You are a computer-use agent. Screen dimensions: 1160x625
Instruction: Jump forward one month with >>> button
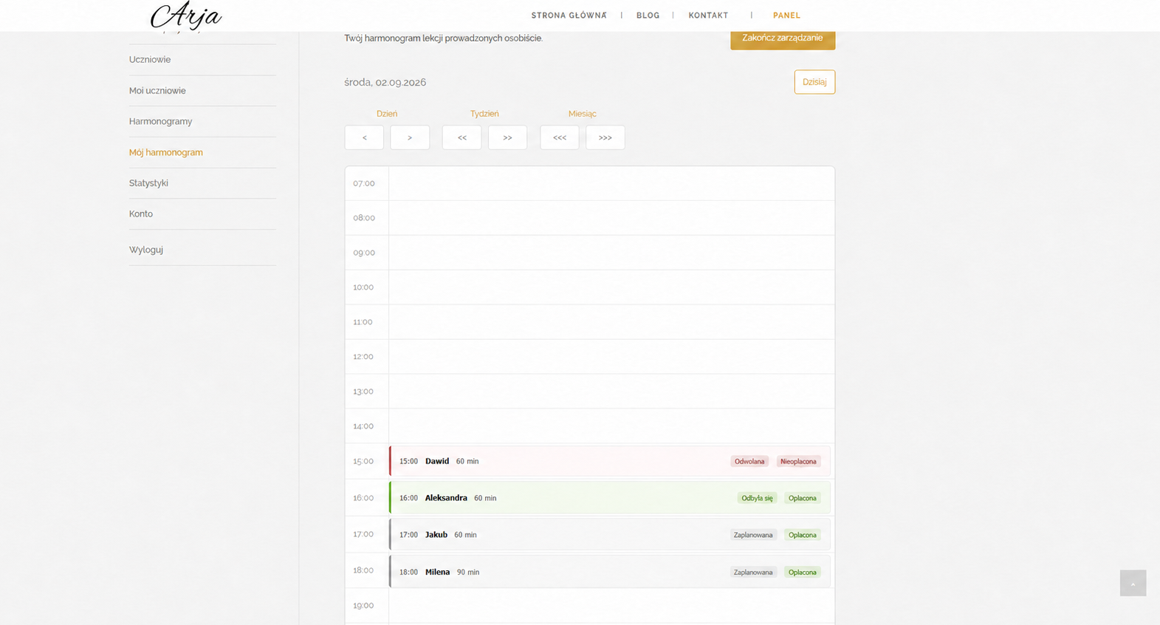(x=605, y=137)
